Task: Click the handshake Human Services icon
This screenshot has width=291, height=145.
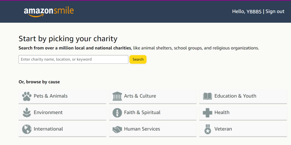Action: pyautogui.click(x=117, y=129)
